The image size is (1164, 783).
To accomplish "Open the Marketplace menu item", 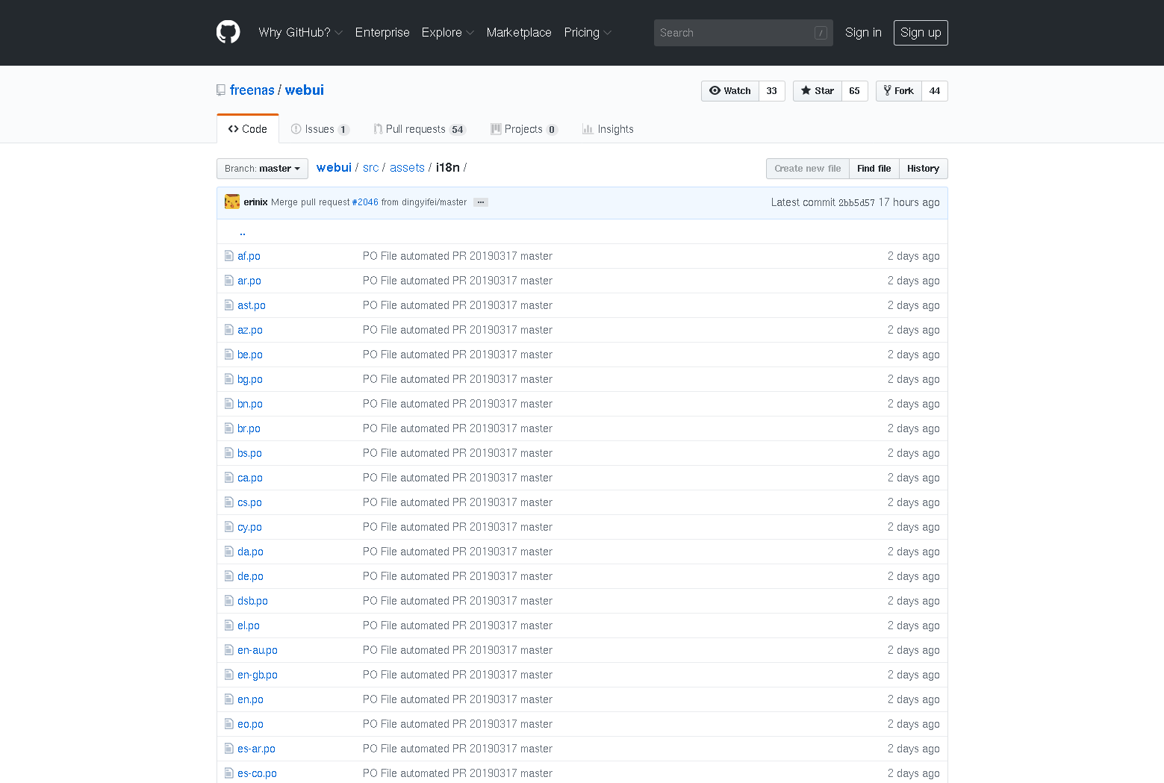I will tap(518, 33).
